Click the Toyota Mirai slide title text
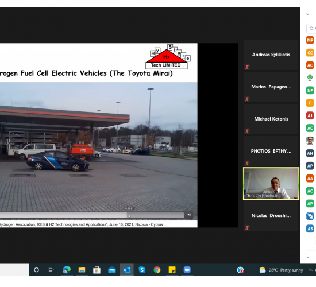 click(x=86, y=73)
